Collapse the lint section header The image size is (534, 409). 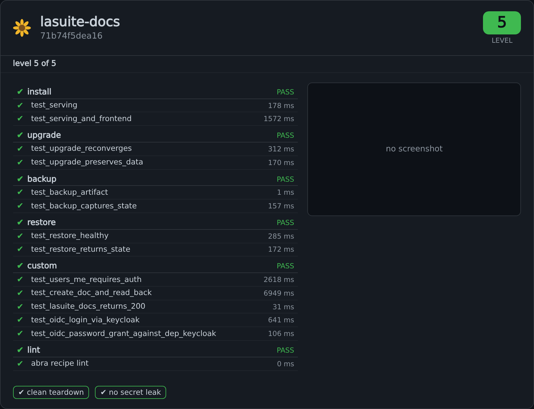[155, 350]
